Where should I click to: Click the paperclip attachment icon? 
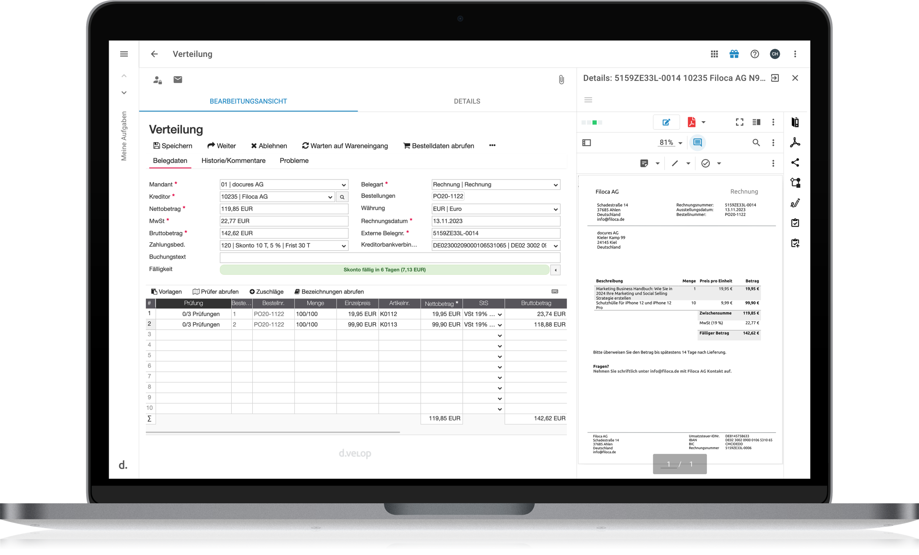pos(561,80)
